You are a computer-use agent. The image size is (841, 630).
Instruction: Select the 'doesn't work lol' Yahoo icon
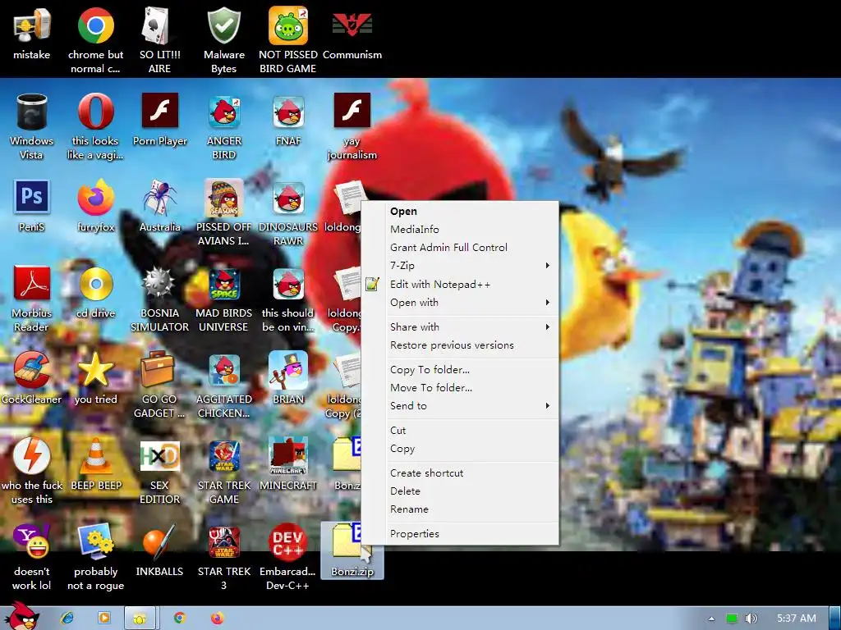pyautogui.click(x=32, y=541)
